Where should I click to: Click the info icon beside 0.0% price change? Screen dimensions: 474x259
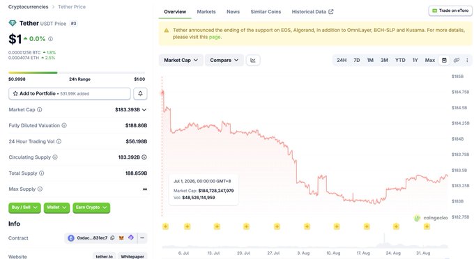pos(50,39)
